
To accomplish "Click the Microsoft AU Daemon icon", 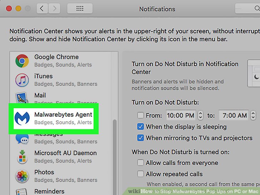I will pyautogui.click(x=22, y=157).
